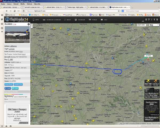Zoom in the map with plus control
This screenshot has height=128, width=160.
pos(32,25)
